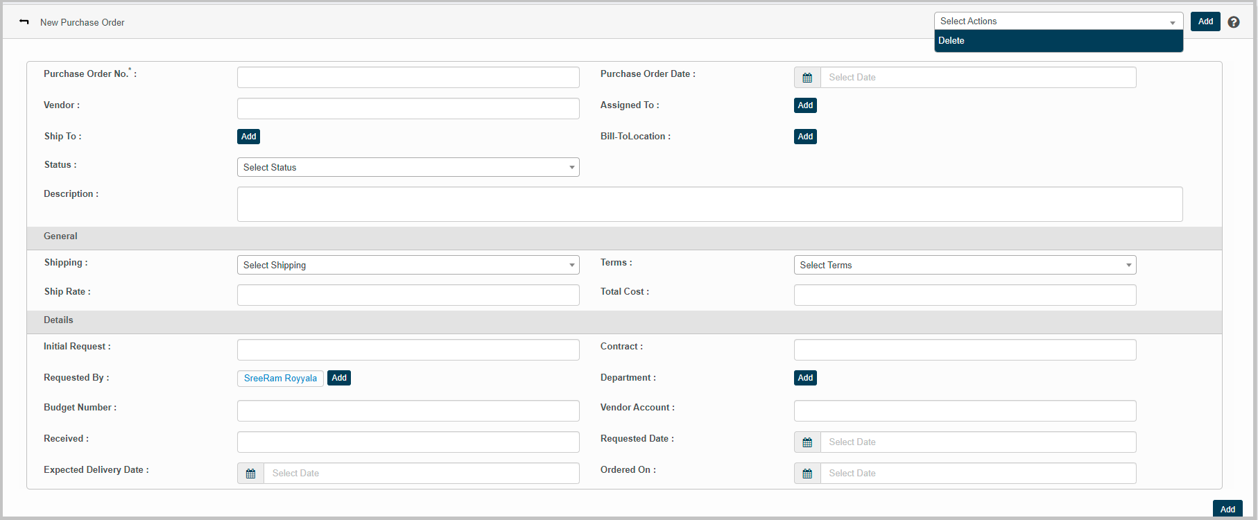The image size is (1258, 520).
Task: Add a Ship To location
Action: point(248,137)
